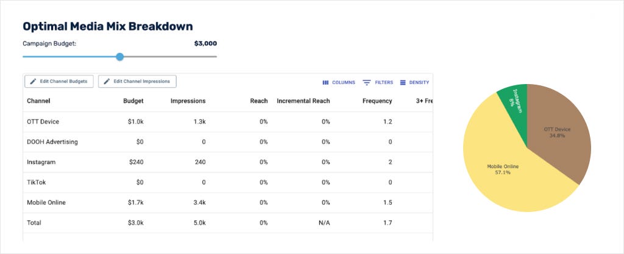This screenshot has width=624, height=254.
Task: Click the campaign budget slider handle
Action: click(x=120, y=57)
